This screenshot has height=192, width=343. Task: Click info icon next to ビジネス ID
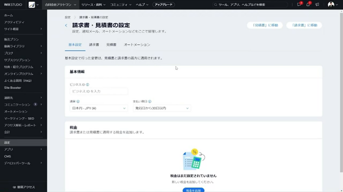[87, 84]
